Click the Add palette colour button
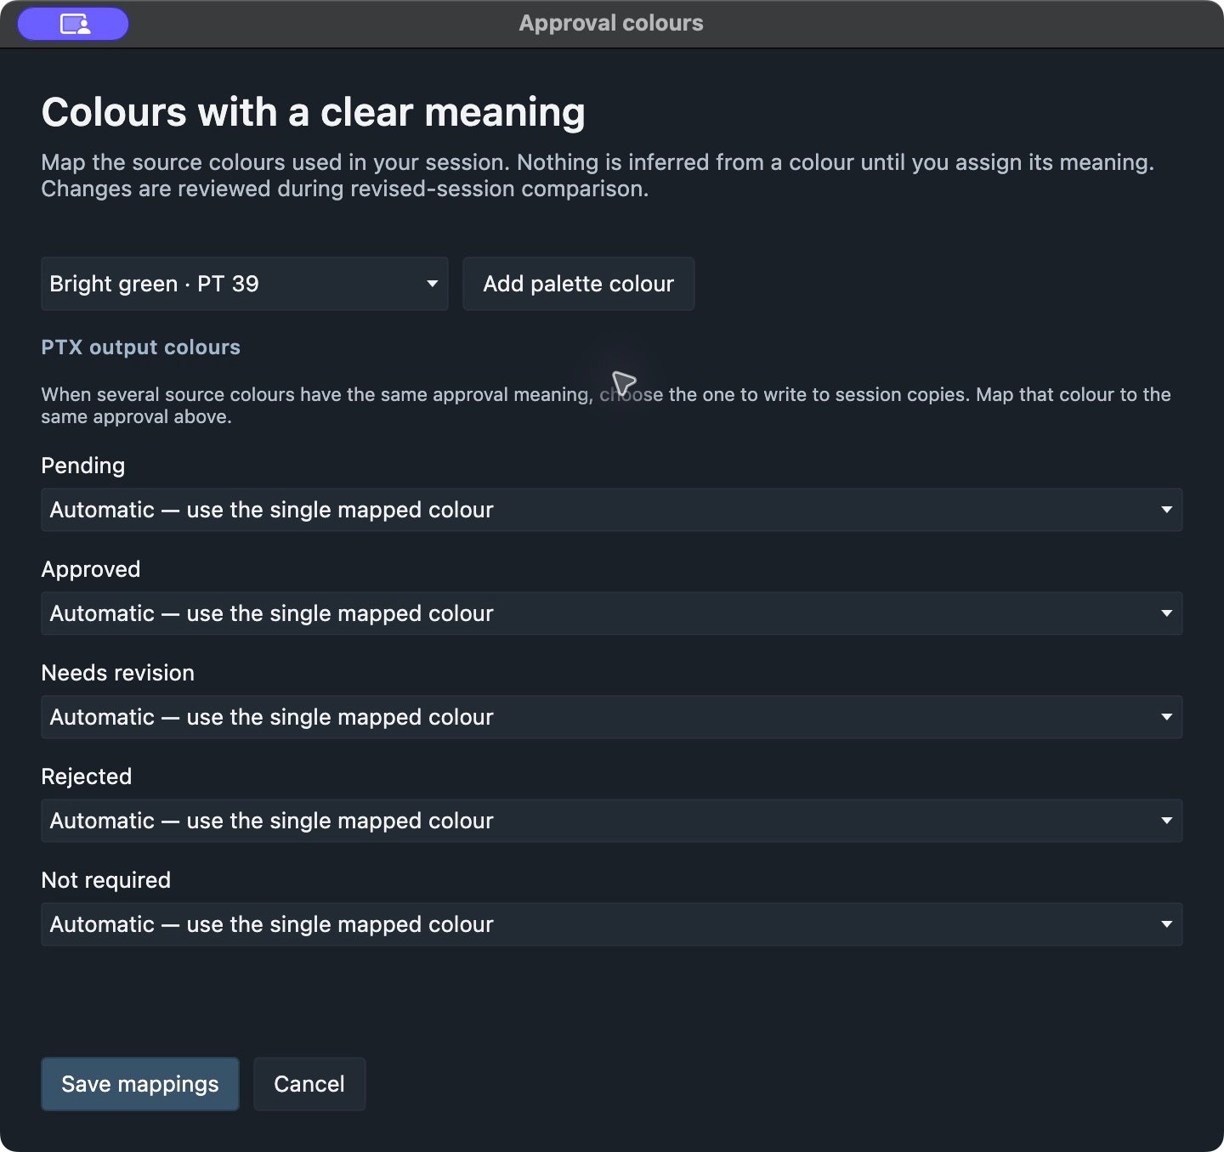This screenshot has height=1152, width=1224. point(579,284)
